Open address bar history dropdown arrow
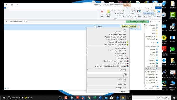This screenshot has height=100, width=177. pyautogui.click(x=27, y=22)
